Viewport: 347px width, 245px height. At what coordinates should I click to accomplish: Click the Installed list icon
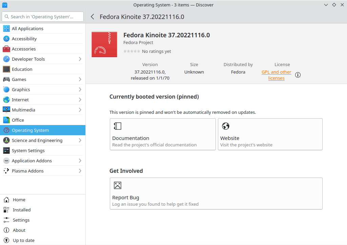click(6, 210)
